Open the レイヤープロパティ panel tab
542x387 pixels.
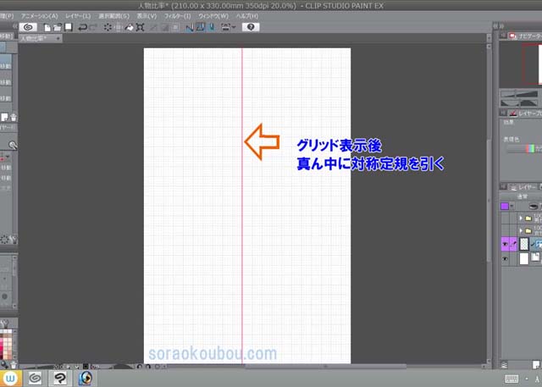(525, 113)
